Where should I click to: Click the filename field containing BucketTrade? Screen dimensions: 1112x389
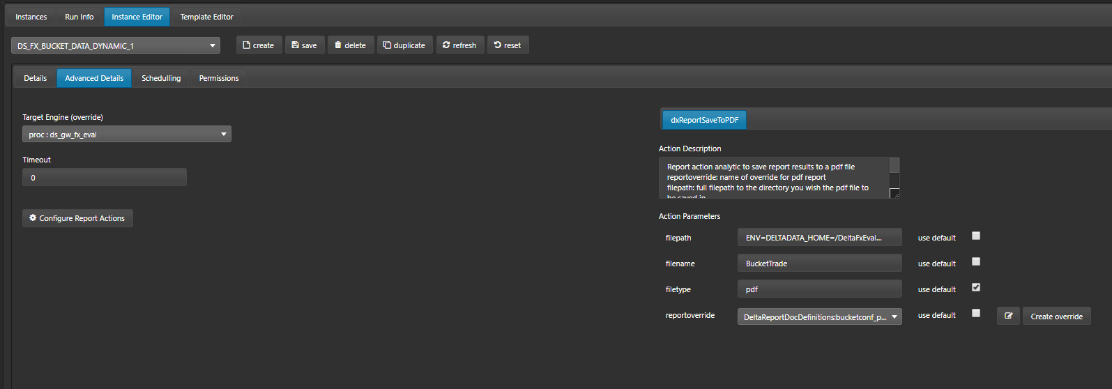point(819,264)
